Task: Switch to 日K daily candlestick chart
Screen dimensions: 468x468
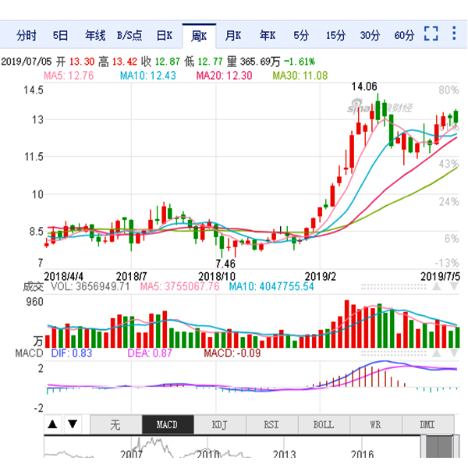Action: coord(164,35)
